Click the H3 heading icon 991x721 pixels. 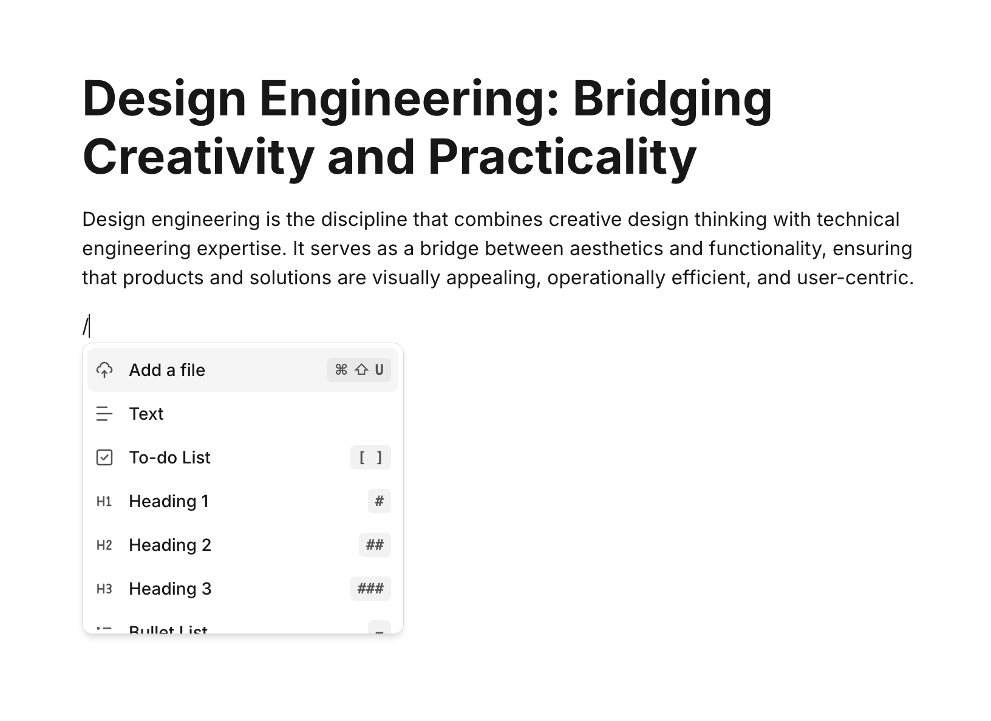click(104, 589)
